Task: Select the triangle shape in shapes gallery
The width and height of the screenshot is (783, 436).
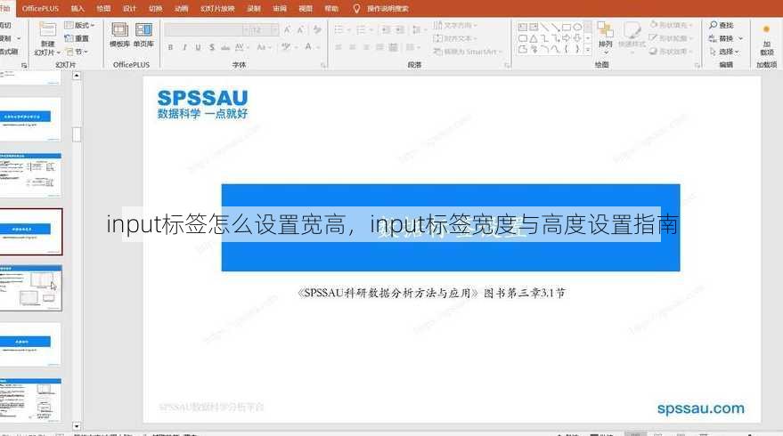Action: coord(534,38)
